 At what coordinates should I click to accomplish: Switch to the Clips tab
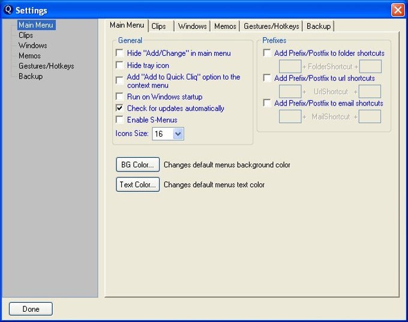[x=161, y=26]
